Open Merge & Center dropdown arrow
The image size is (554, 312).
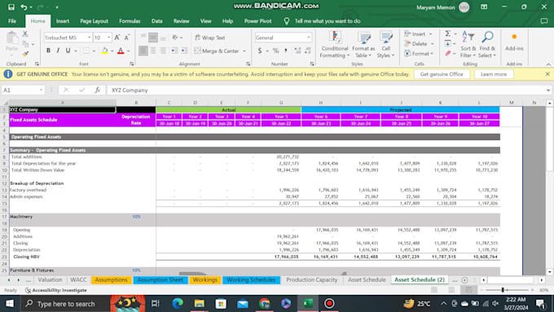[244, 51]
